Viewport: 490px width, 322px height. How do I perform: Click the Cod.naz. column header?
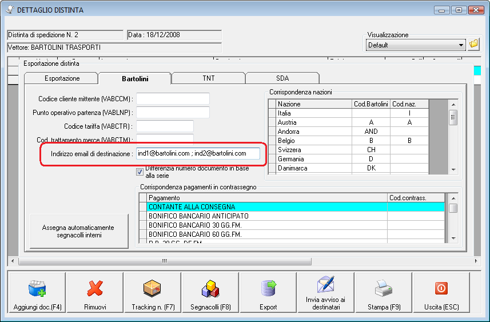tap(409, 104)
